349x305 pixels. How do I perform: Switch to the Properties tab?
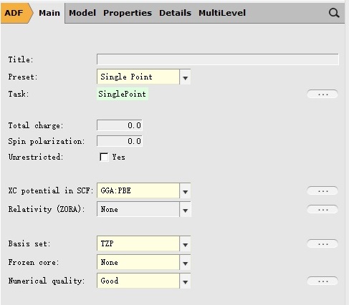128,13
